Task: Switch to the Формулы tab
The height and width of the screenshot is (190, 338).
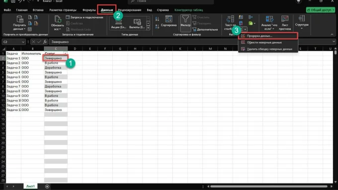Action: (x=89, y=10)
